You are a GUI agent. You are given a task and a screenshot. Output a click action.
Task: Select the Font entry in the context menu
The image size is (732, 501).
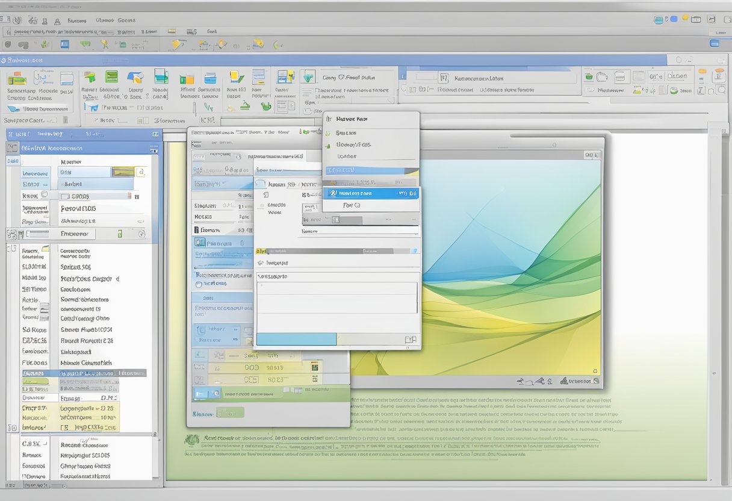pos(348,205)
